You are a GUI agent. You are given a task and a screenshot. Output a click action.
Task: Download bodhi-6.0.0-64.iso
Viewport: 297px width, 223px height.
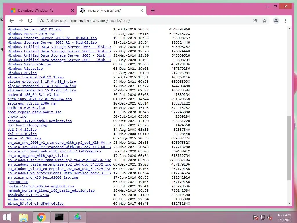coord(26,108)
